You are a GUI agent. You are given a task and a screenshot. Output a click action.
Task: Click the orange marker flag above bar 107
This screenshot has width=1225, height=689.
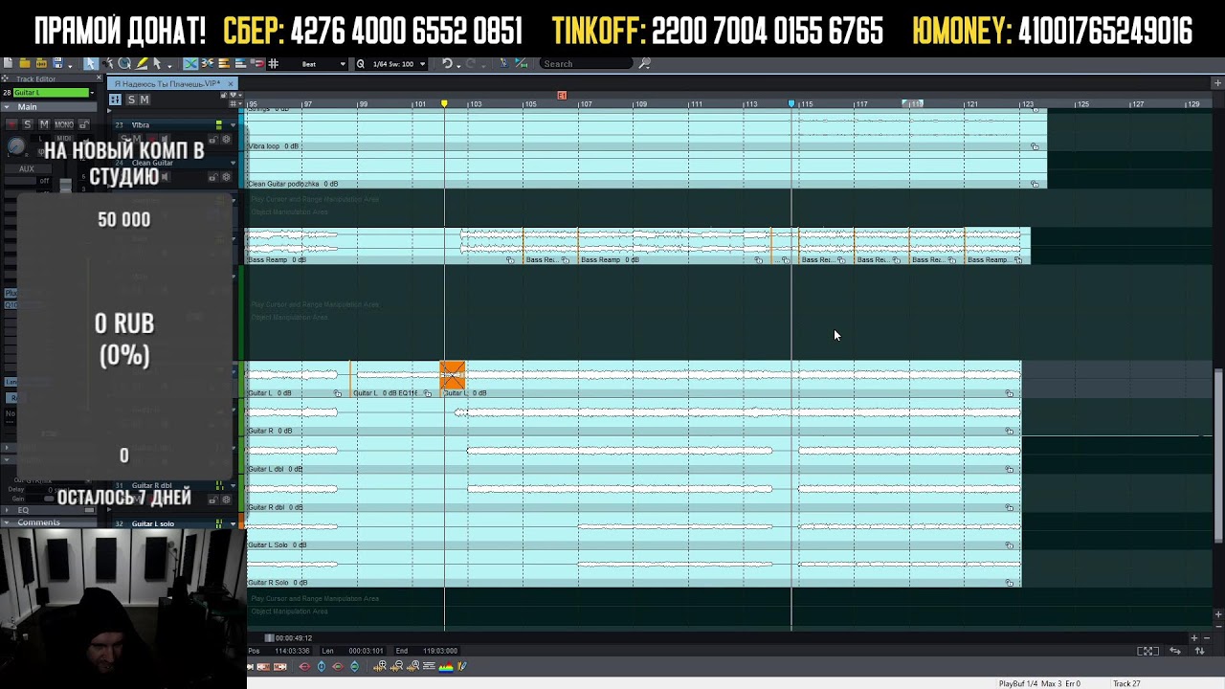click(x=562, y=95)
